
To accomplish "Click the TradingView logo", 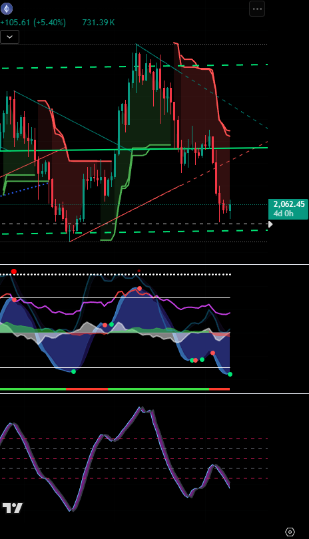I will (x=13, y=508).
